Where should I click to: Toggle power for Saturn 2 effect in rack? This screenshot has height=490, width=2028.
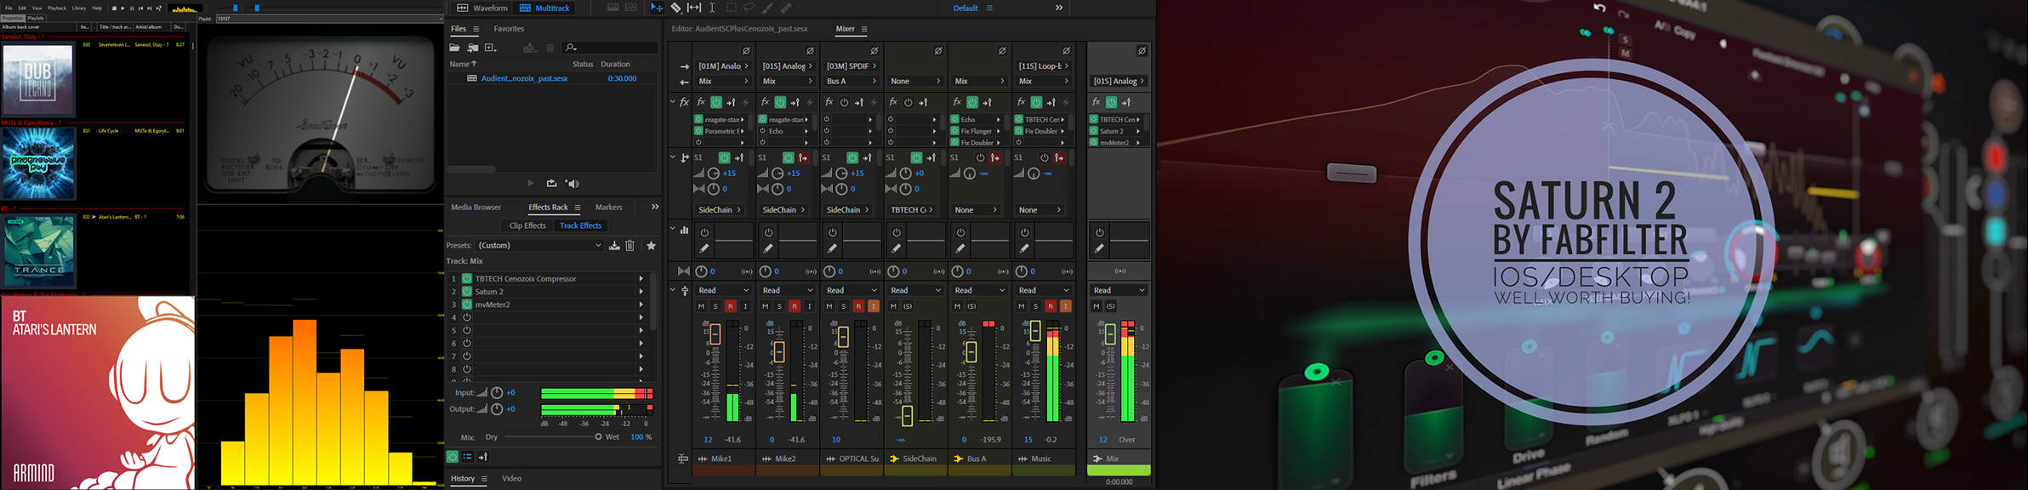pos(467,292)
